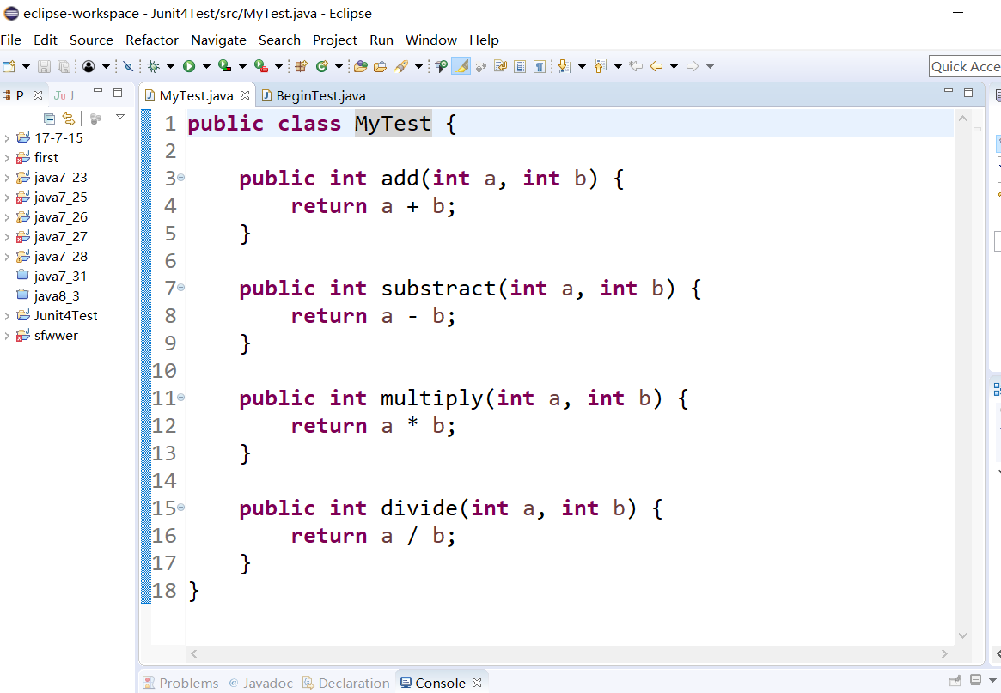
Task: Collapse the multiply method fold marker
Action: [x=180, y=397]
